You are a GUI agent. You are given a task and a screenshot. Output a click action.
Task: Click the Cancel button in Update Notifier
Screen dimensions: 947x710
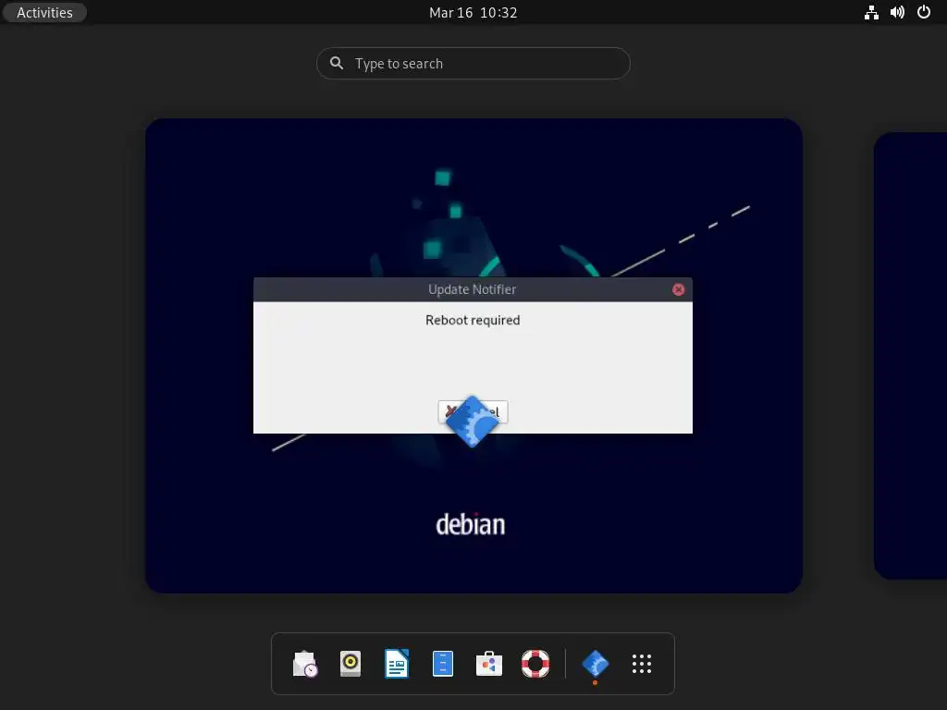coord(473,411)
